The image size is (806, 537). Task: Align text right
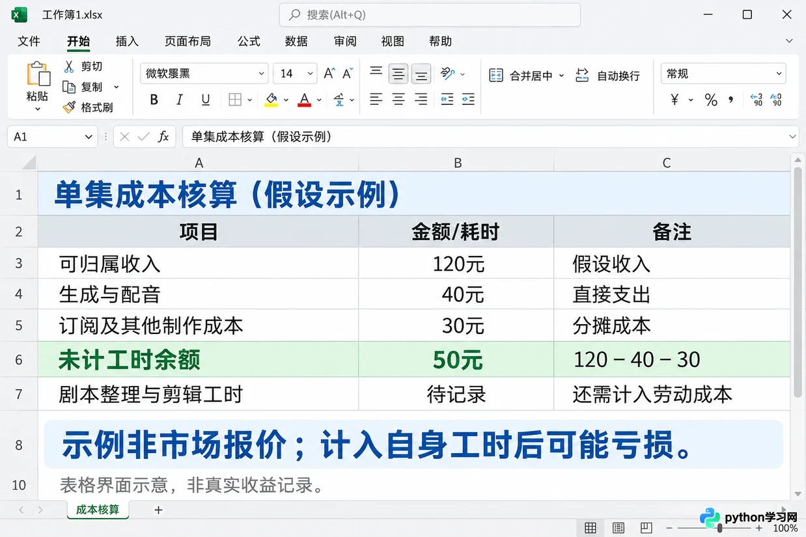tap(421, 100)
